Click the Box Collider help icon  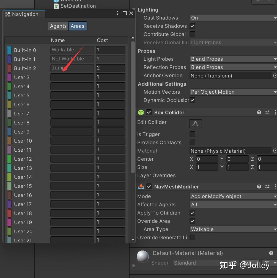[259, 112]
